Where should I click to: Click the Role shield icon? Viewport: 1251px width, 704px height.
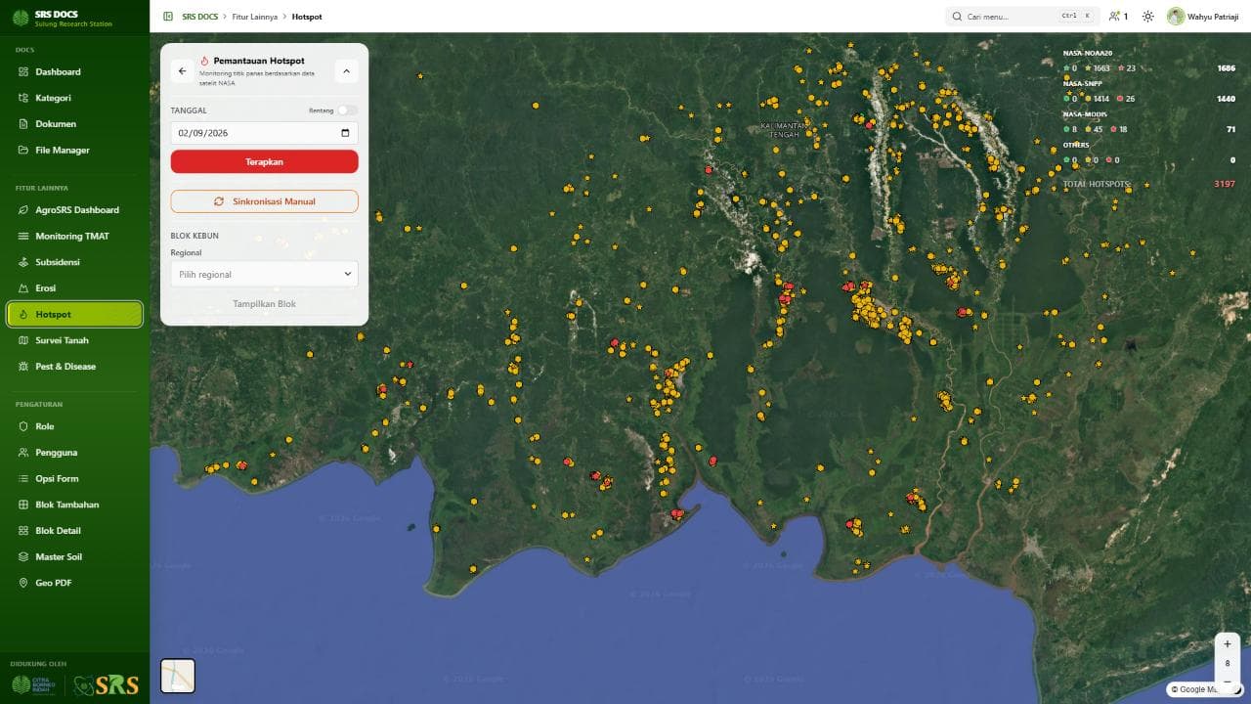point(24,426)
